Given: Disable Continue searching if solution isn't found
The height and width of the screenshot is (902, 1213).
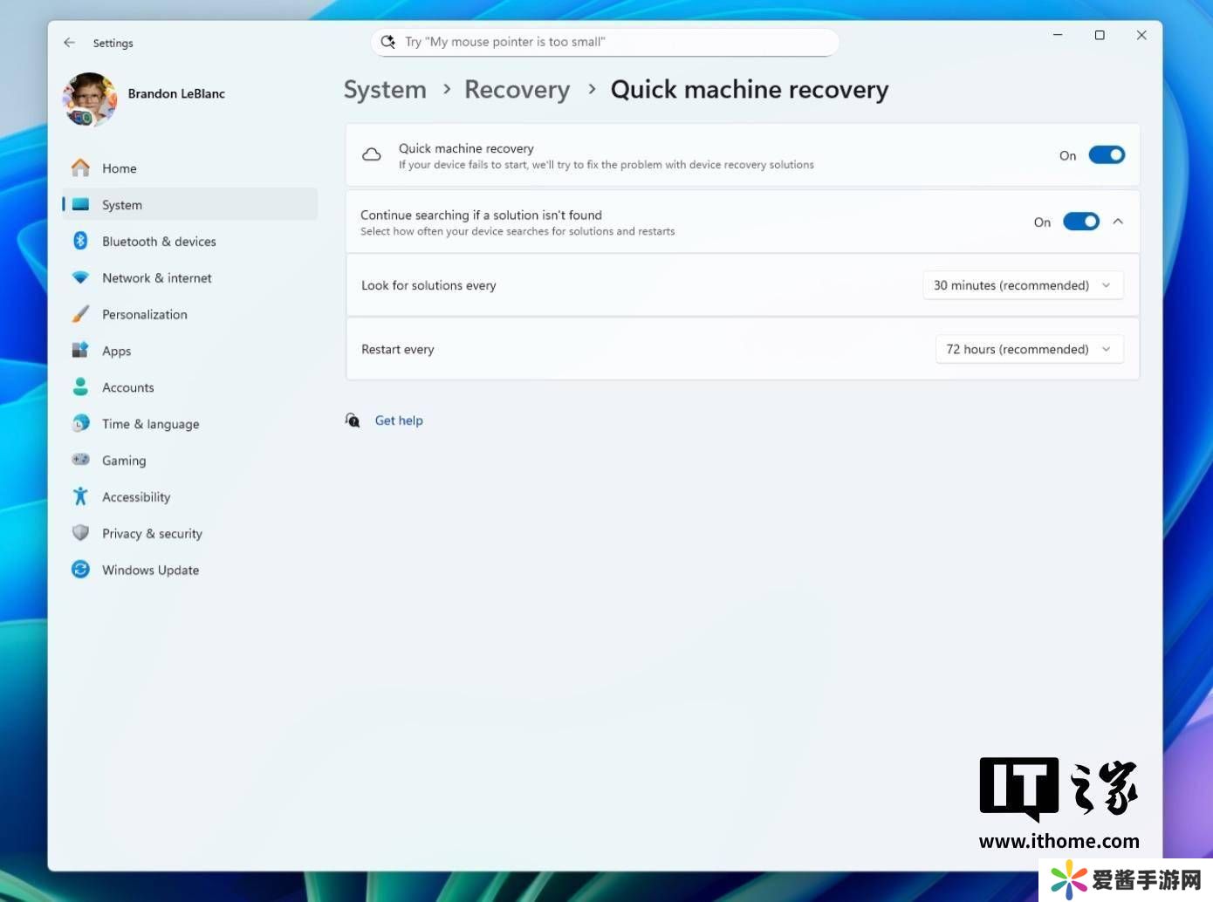Looking at the screenshot, I should (1080, 222).
